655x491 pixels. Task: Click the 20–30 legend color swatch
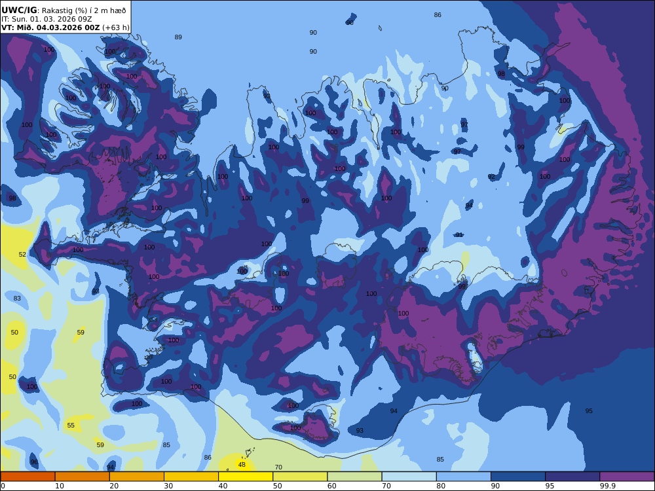[x=137, y=477]
